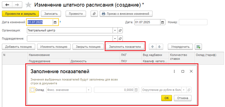Click into the Номер input field
This screenshot has height=107, width=225.
193,22
